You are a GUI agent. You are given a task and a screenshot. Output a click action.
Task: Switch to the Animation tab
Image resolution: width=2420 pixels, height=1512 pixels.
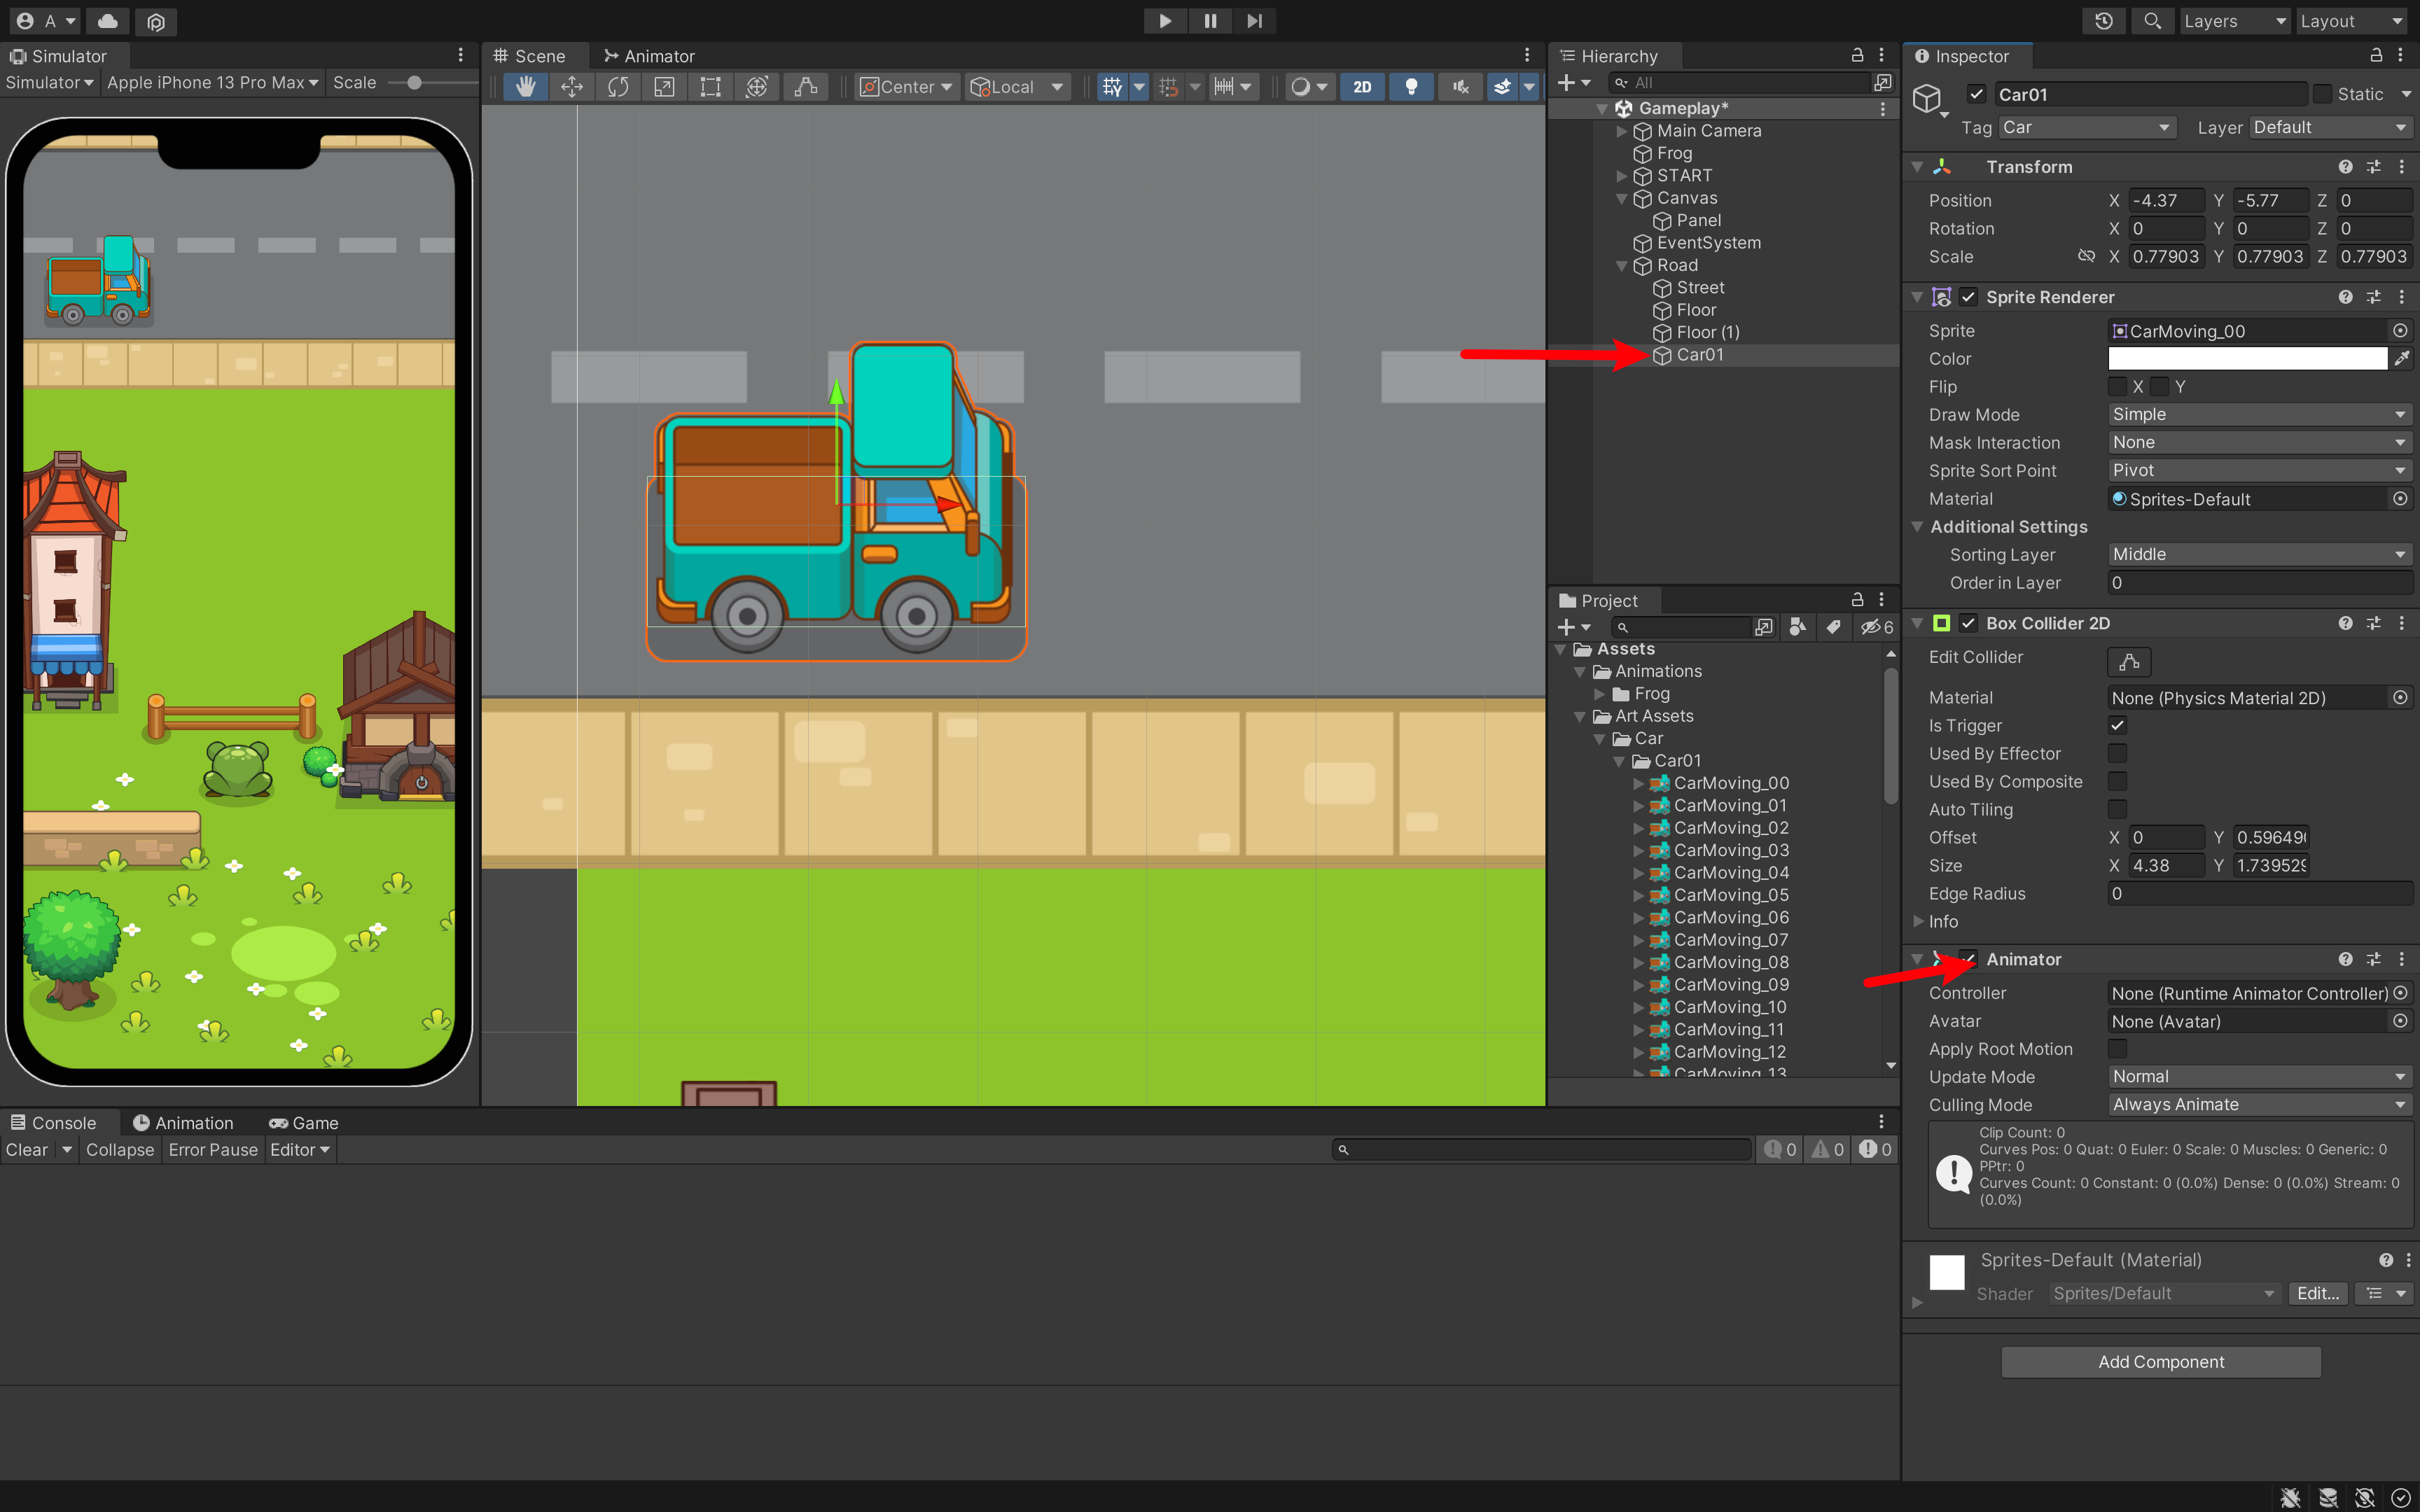(x=183, y=1123)
